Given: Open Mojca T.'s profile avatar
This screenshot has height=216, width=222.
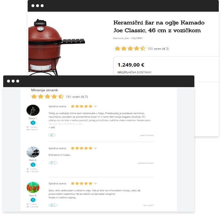Looking at the screenshot, I should pyautogui.click(x=33, y=110).
